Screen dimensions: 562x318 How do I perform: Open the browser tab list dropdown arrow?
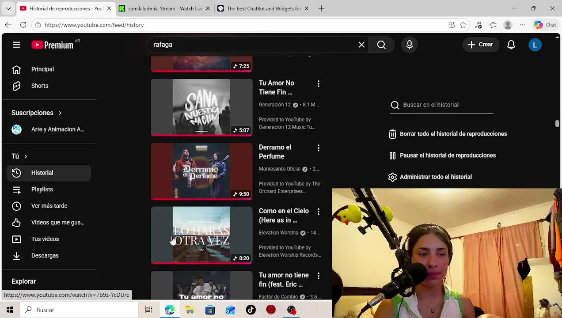8,8
